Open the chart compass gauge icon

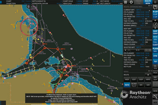[x=155, y=7]
